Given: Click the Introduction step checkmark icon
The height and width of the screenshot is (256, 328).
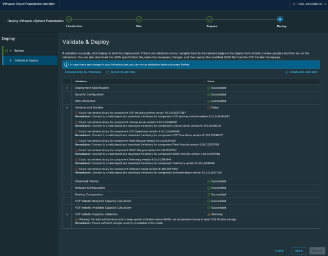Looking at the screenshot, I should point(69,20).
